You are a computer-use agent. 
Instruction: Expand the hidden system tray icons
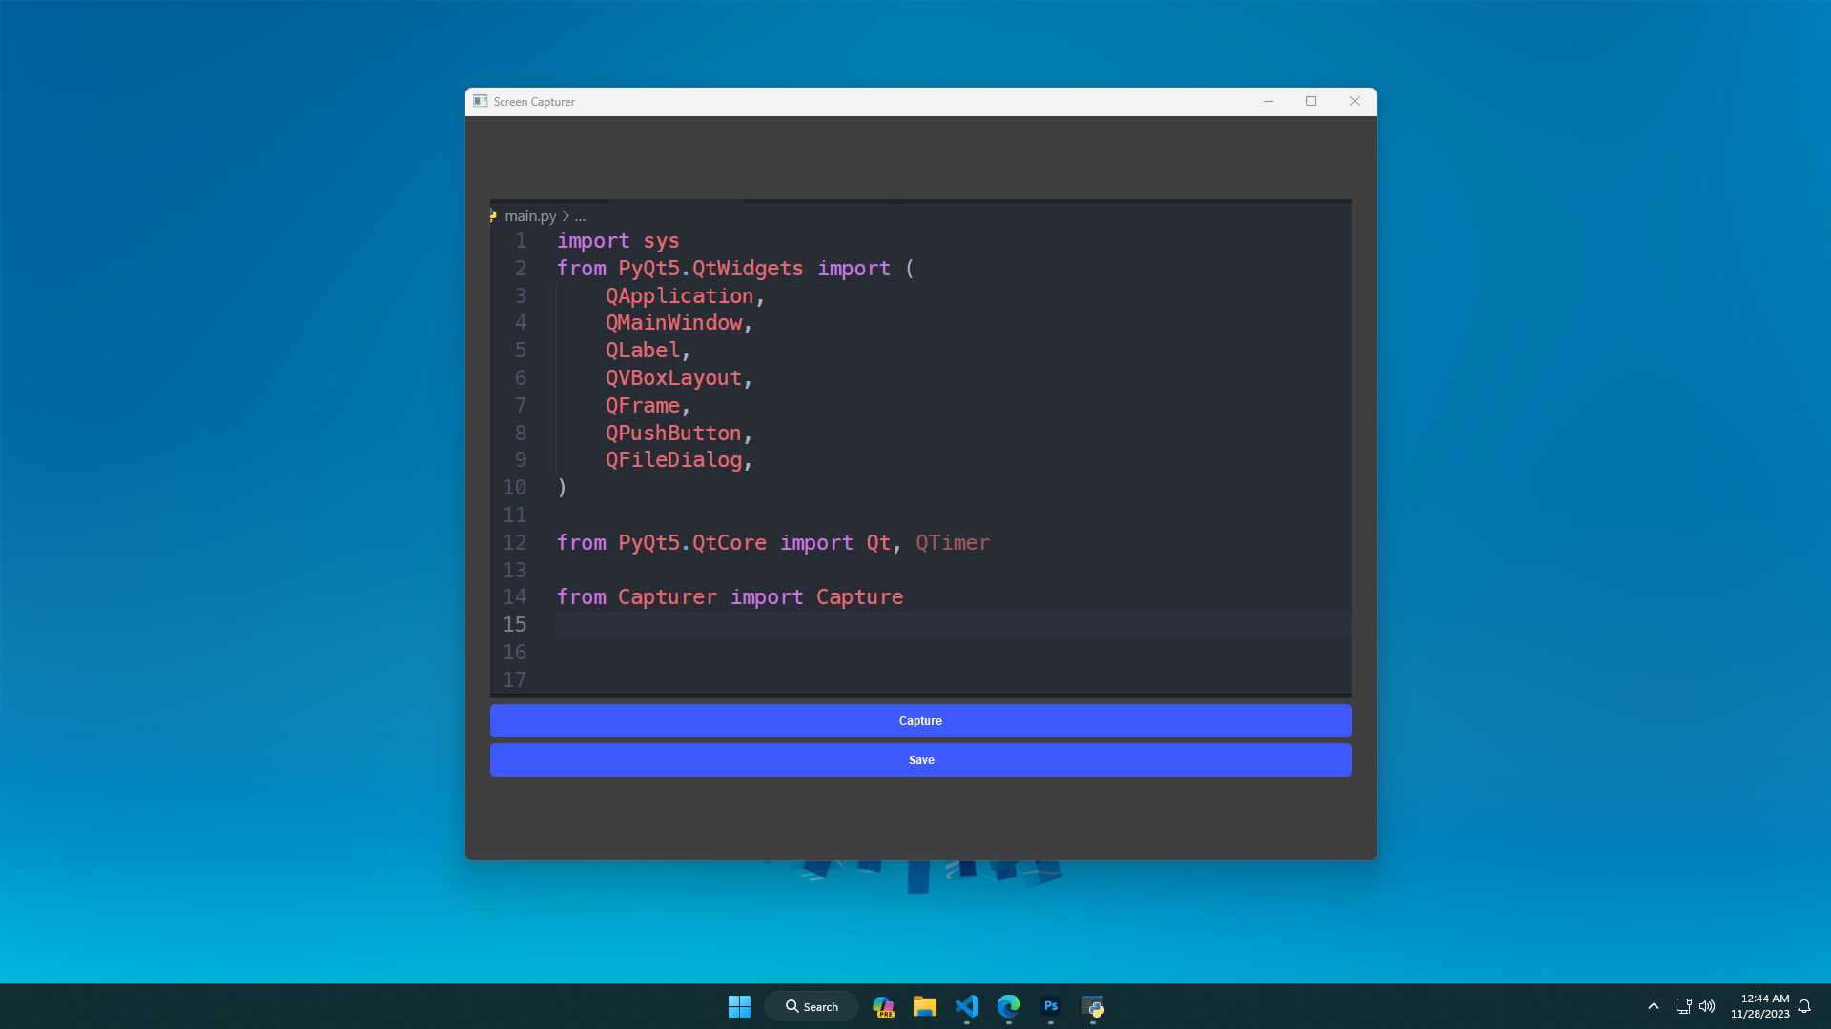1653,1006
